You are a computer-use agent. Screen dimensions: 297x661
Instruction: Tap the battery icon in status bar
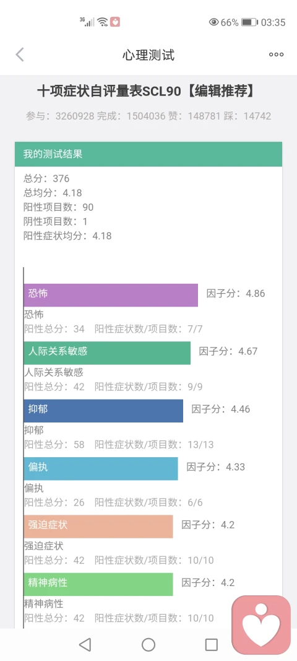249,22
